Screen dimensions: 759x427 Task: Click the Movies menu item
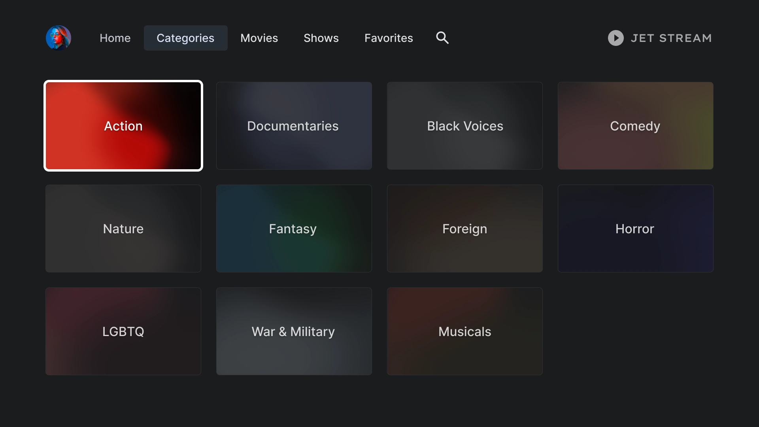(259, 38)
